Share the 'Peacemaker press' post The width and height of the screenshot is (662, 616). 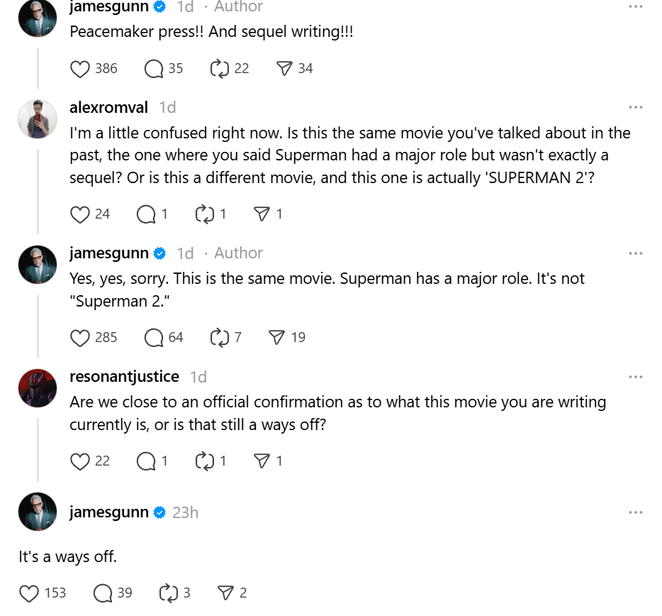[284, 69]
